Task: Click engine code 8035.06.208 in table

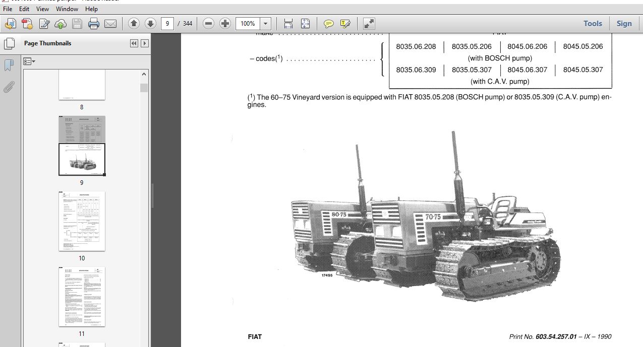Action: tap(416, 46)
